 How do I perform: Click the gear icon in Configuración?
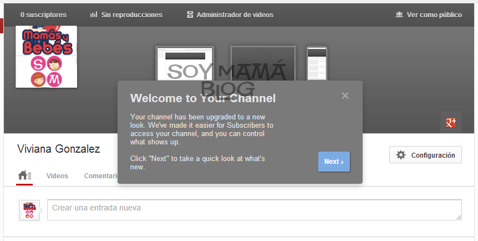click(400, 155)
